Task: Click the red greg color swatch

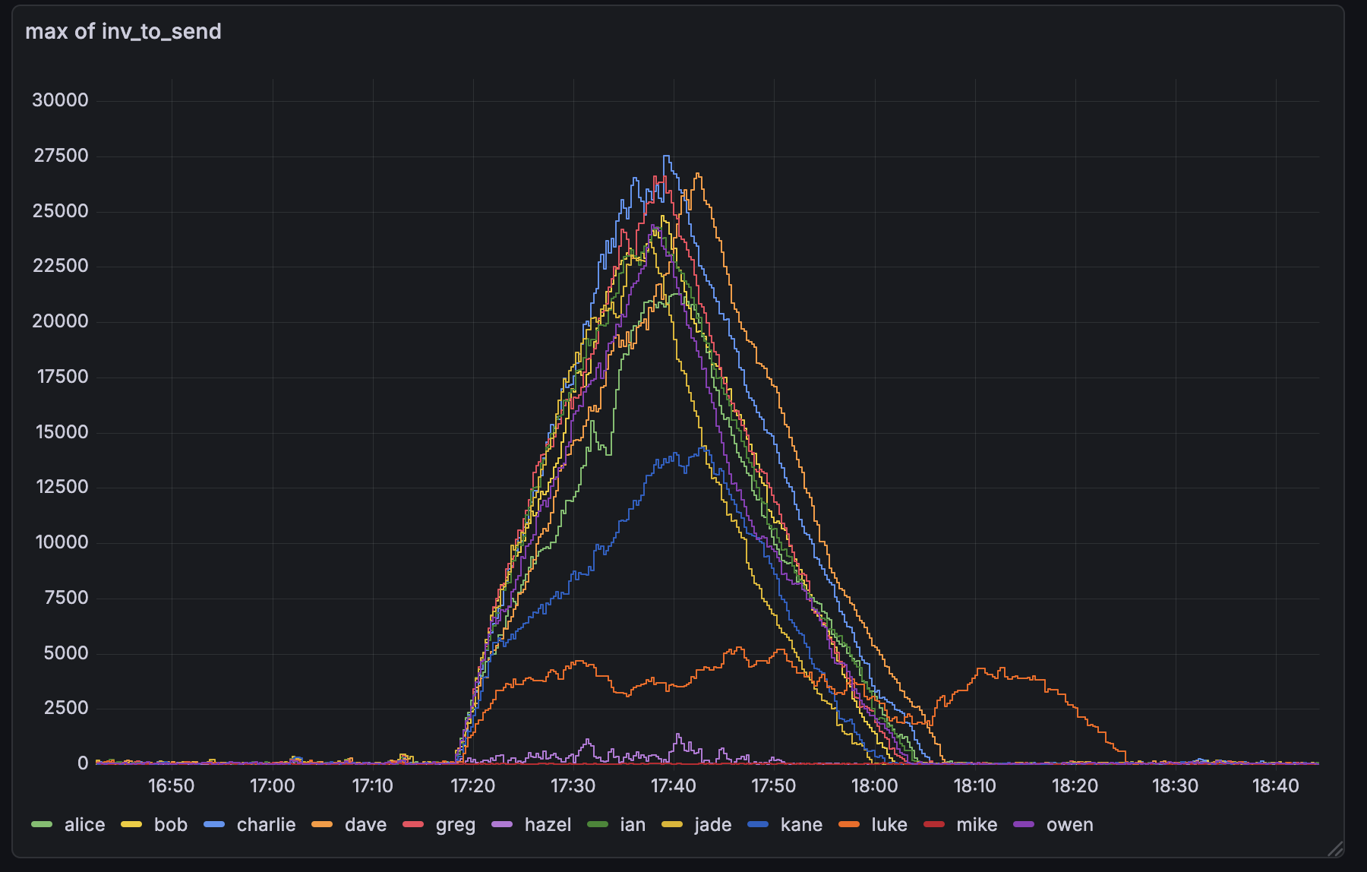Action: (413, 825)
